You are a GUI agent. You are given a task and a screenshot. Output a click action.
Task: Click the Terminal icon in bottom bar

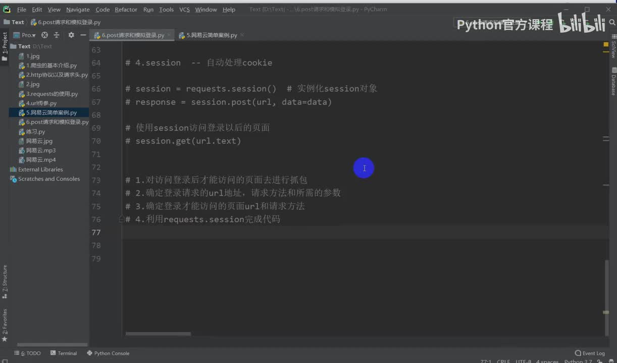53,353
